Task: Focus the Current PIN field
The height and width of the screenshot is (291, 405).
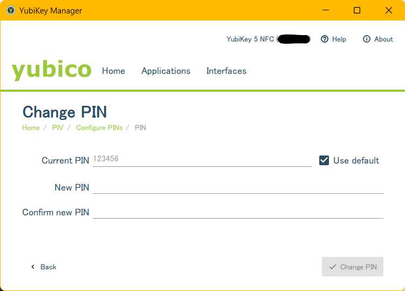Action: tap(202, 160)
